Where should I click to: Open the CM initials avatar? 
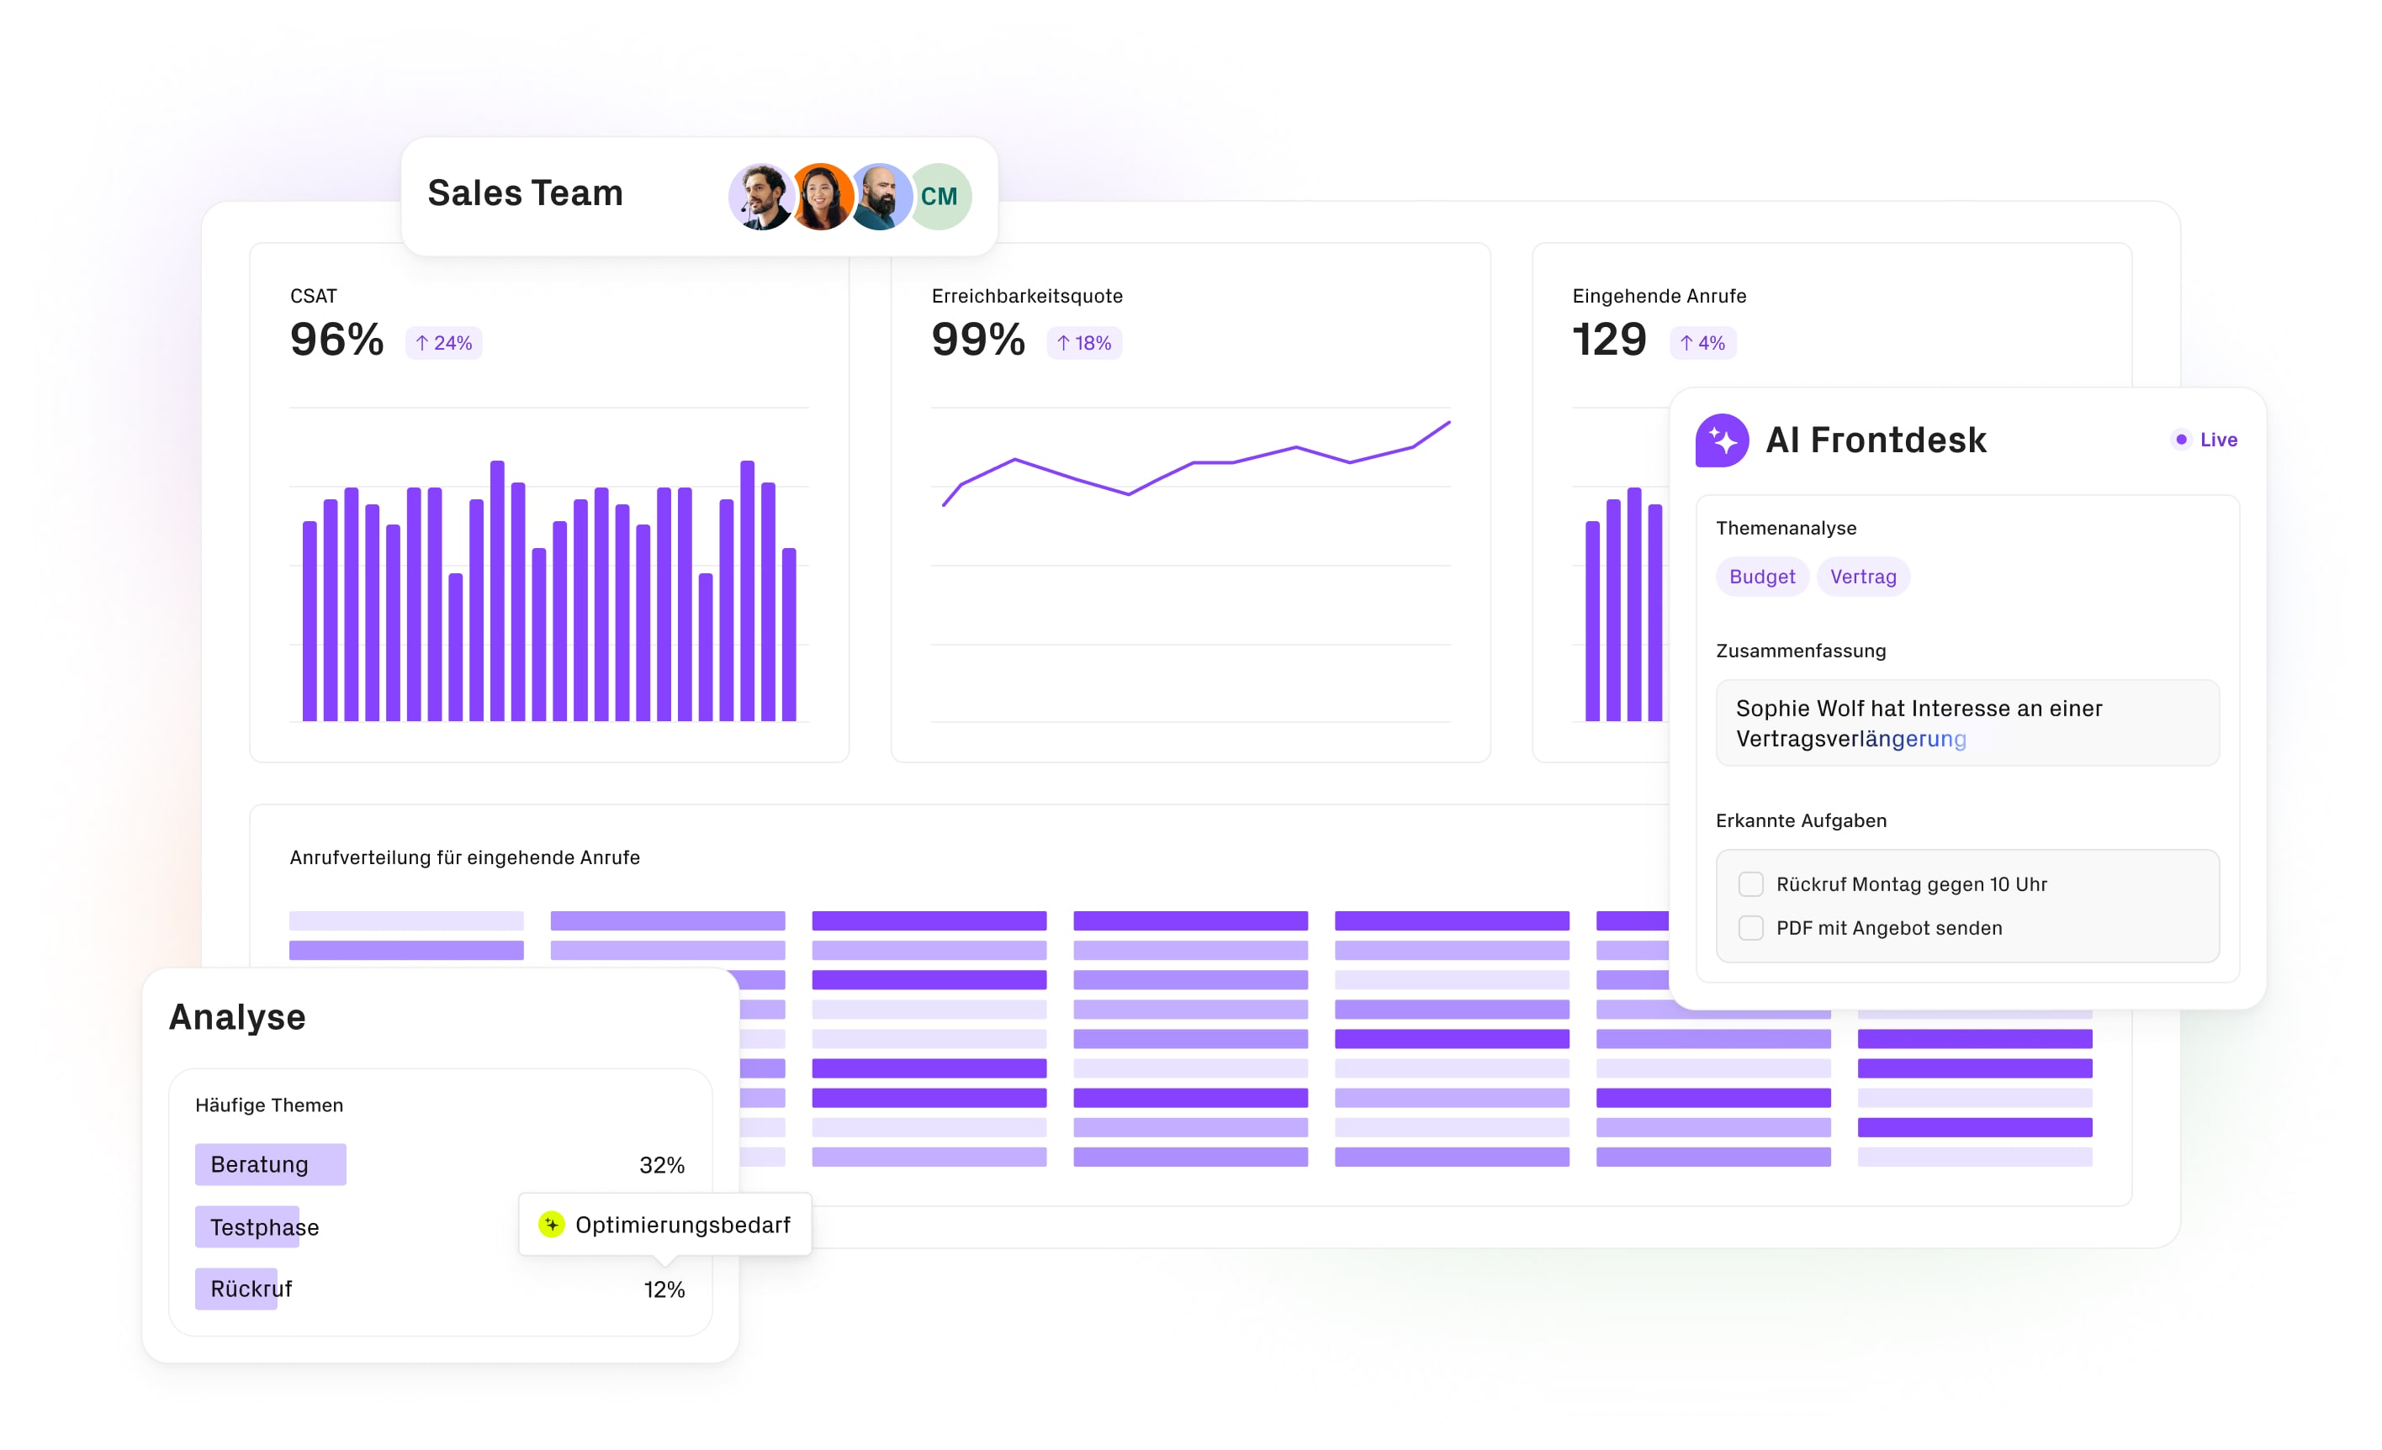point(939,196)
